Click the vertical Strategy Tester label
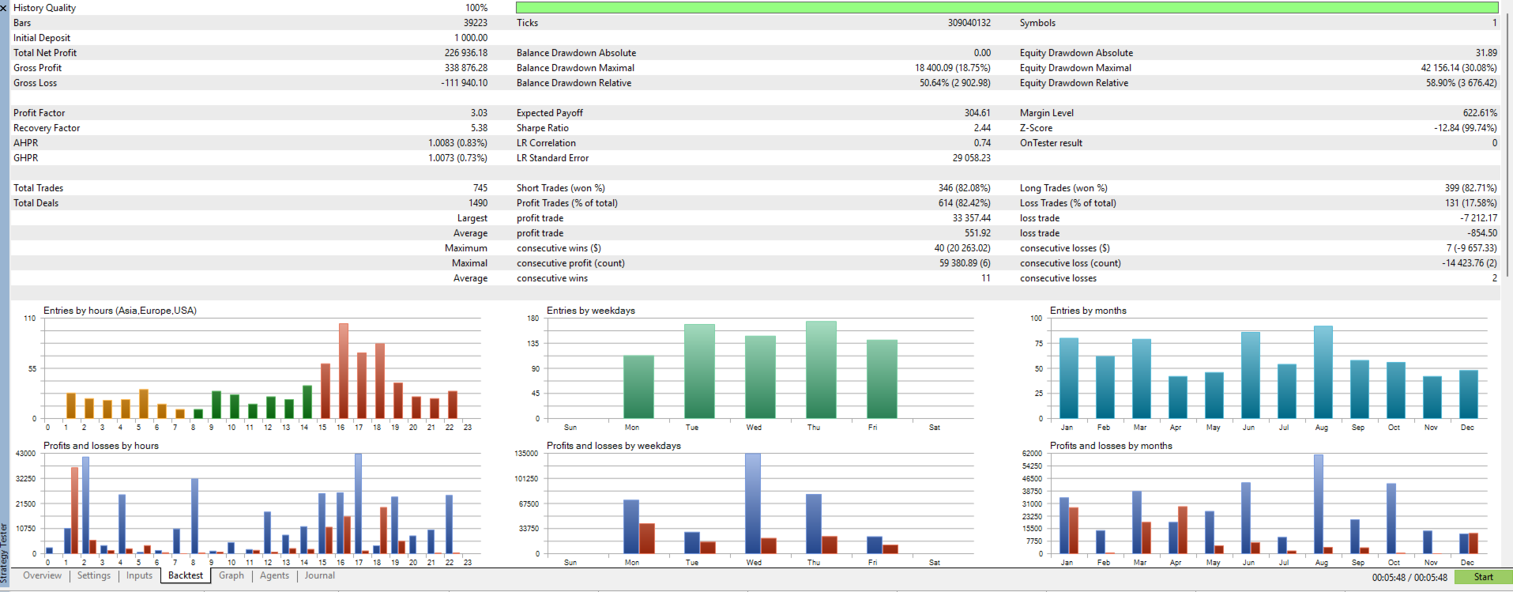 [x=4, y=553]
